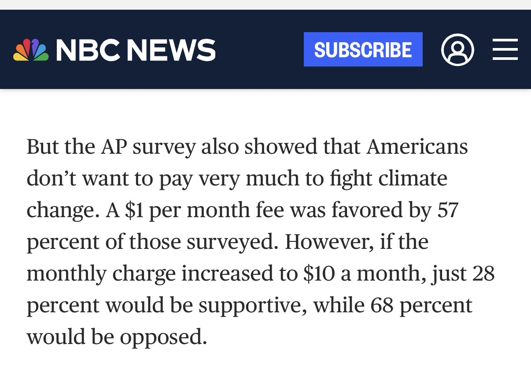Image resolution: width=531 pixels, height=370 pixels.
Task: Click the "$1" amount in article text
Action: click(135, 210)
